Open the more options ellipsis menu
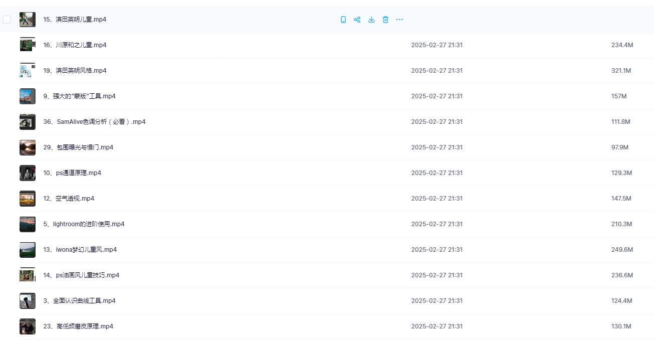Image resolution: width=654 pixels, height=342 pixels. tap(399, 20)
